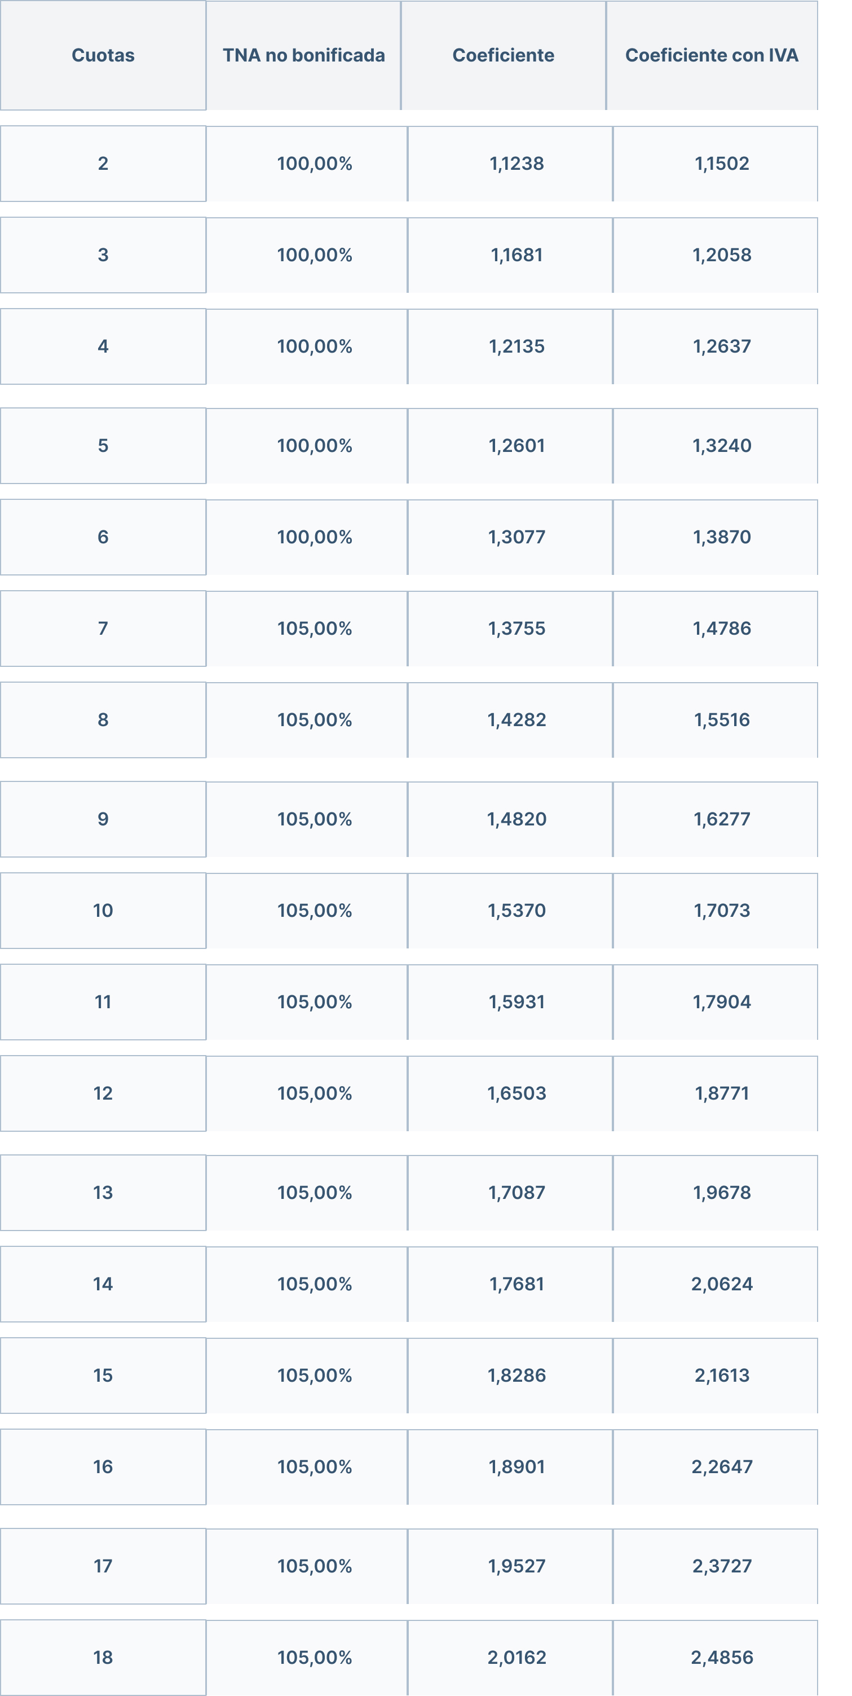Select the cell showing 1,2058
852x1696 pixels.
click(x=721, y=255)
